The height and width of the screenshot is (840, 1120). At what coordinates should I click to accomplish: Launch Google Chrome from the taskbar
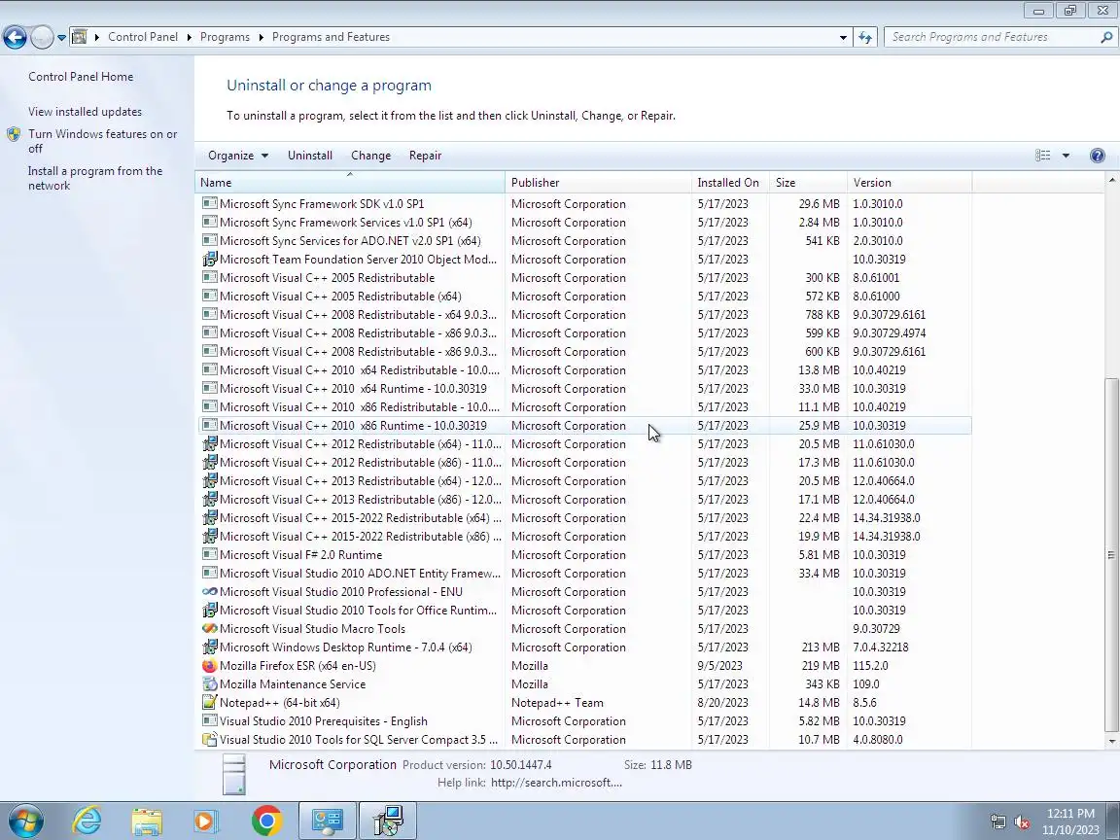266,822
